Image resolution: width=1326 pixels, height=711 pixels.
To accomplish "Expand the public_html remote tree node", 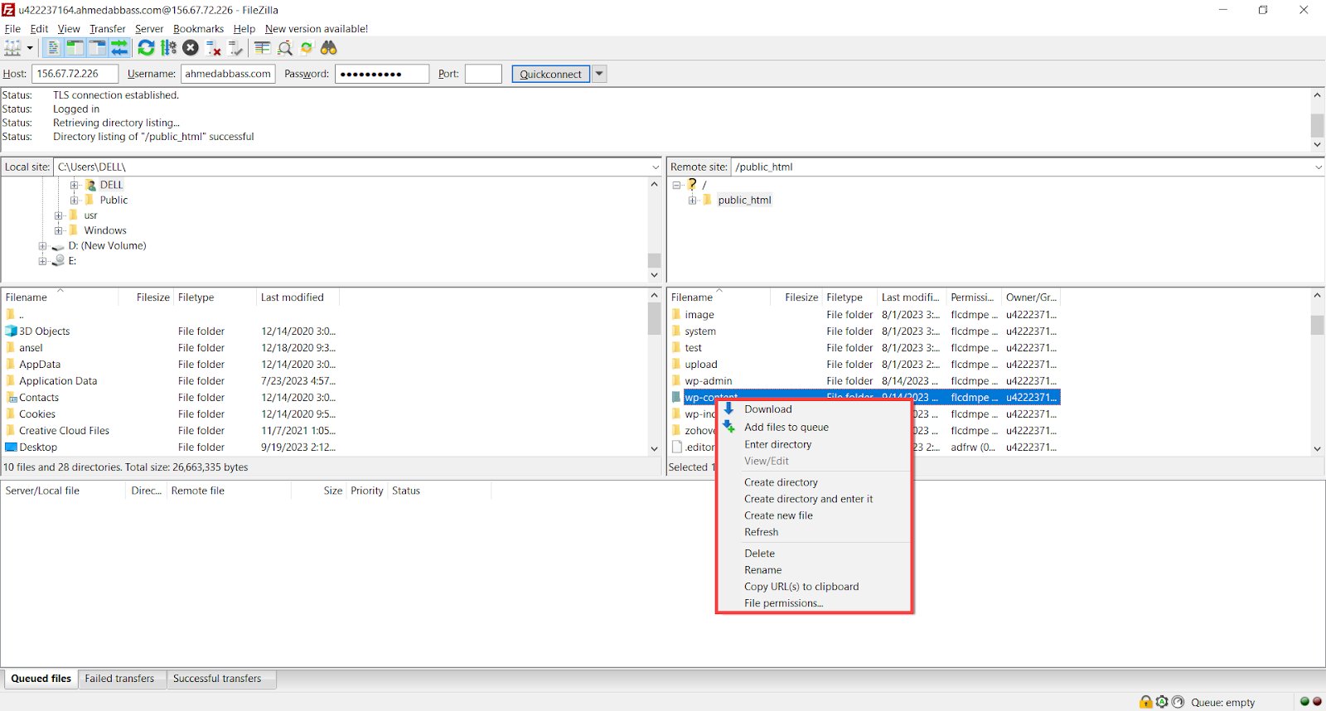I will pyautogui.click(x=692, y=200).
